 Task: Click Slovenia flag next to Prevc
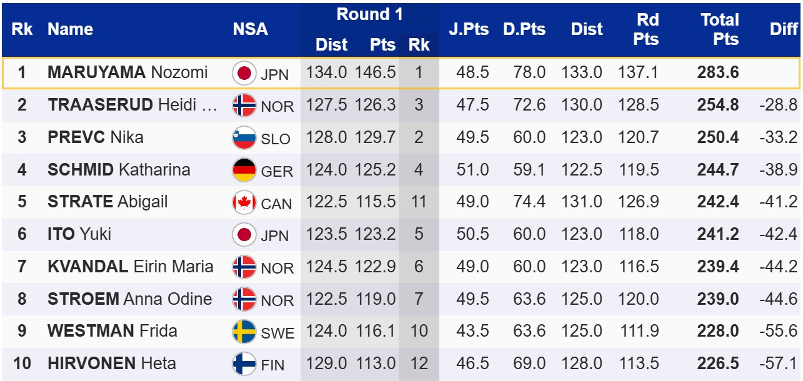[244, 137]
